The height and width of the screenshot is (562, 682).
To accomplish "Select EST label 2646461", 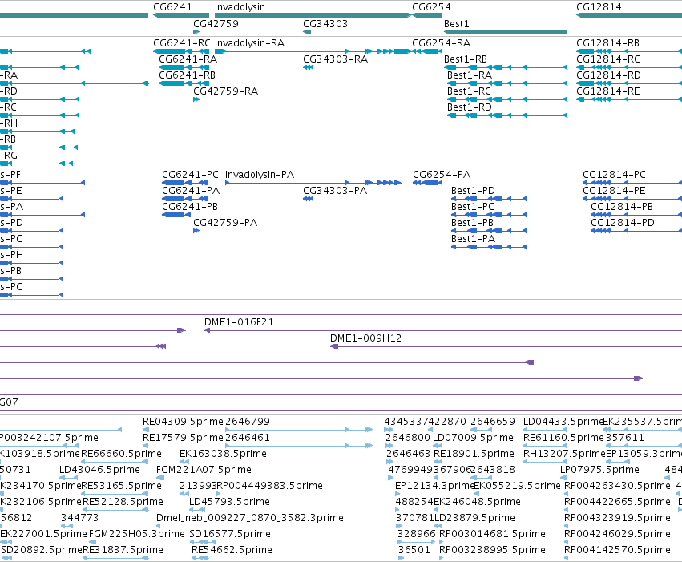I will [x=247, y=438].
